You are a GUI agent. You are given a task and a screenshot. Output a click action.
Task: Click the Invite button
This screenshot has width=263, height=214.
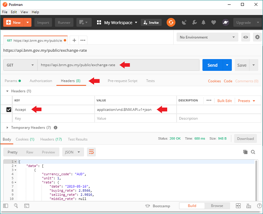[151, 22]
